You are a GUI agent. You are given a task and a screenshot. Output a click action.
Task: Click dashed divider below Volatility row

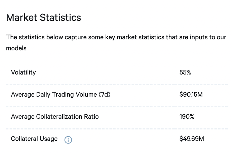(x=117, y=85)
